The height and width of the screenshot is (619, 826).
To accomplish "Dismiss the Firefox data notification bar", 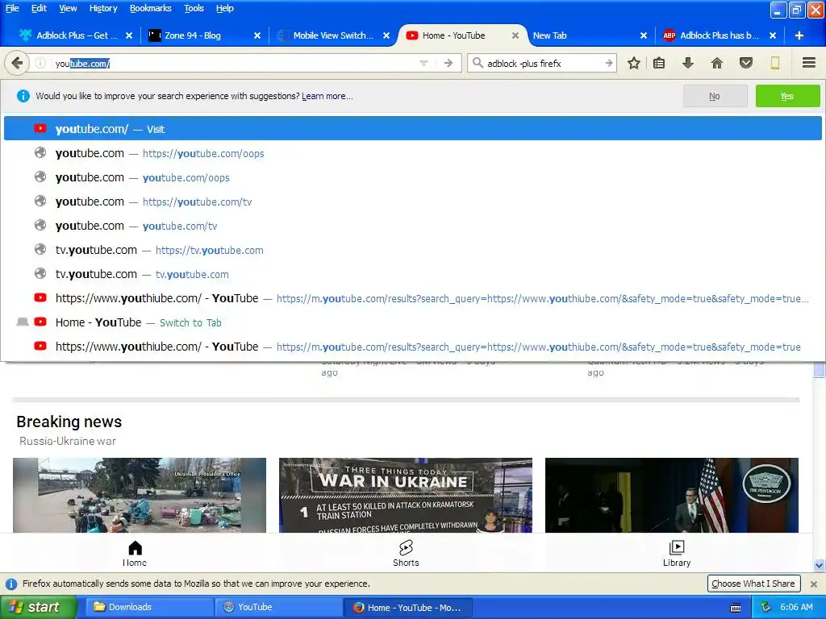I will (x=814, y=584).
